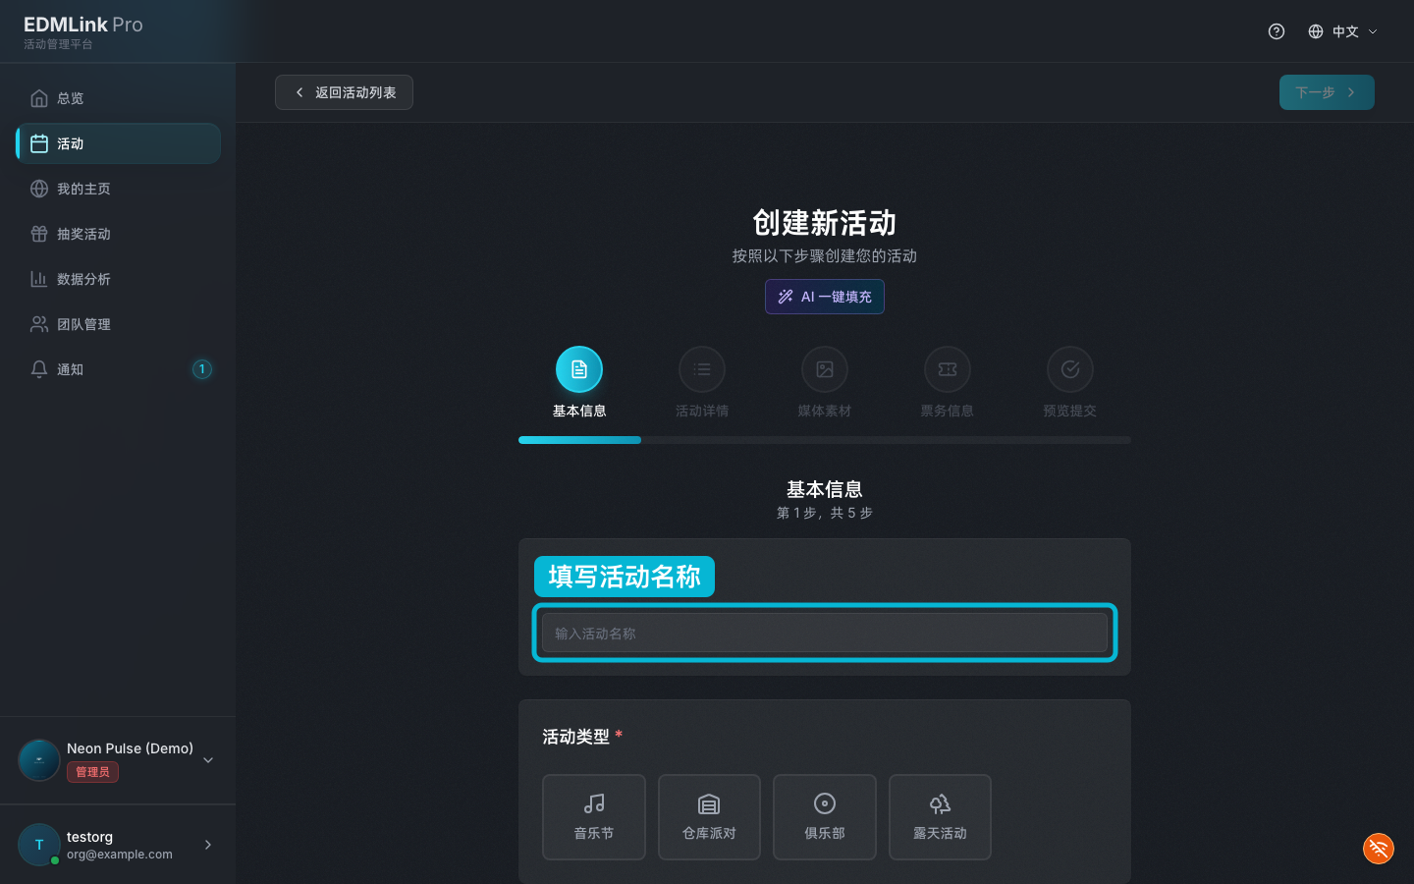
Task: Focus the 输入活动名称 input field
Action: click(x=825, y=633)
